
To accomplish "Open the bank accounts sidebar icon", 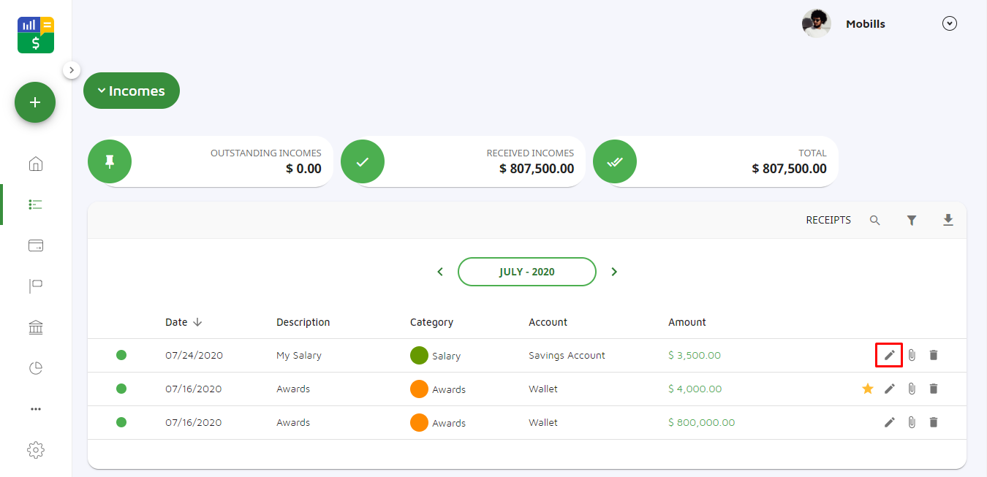I will pos(35,328).
